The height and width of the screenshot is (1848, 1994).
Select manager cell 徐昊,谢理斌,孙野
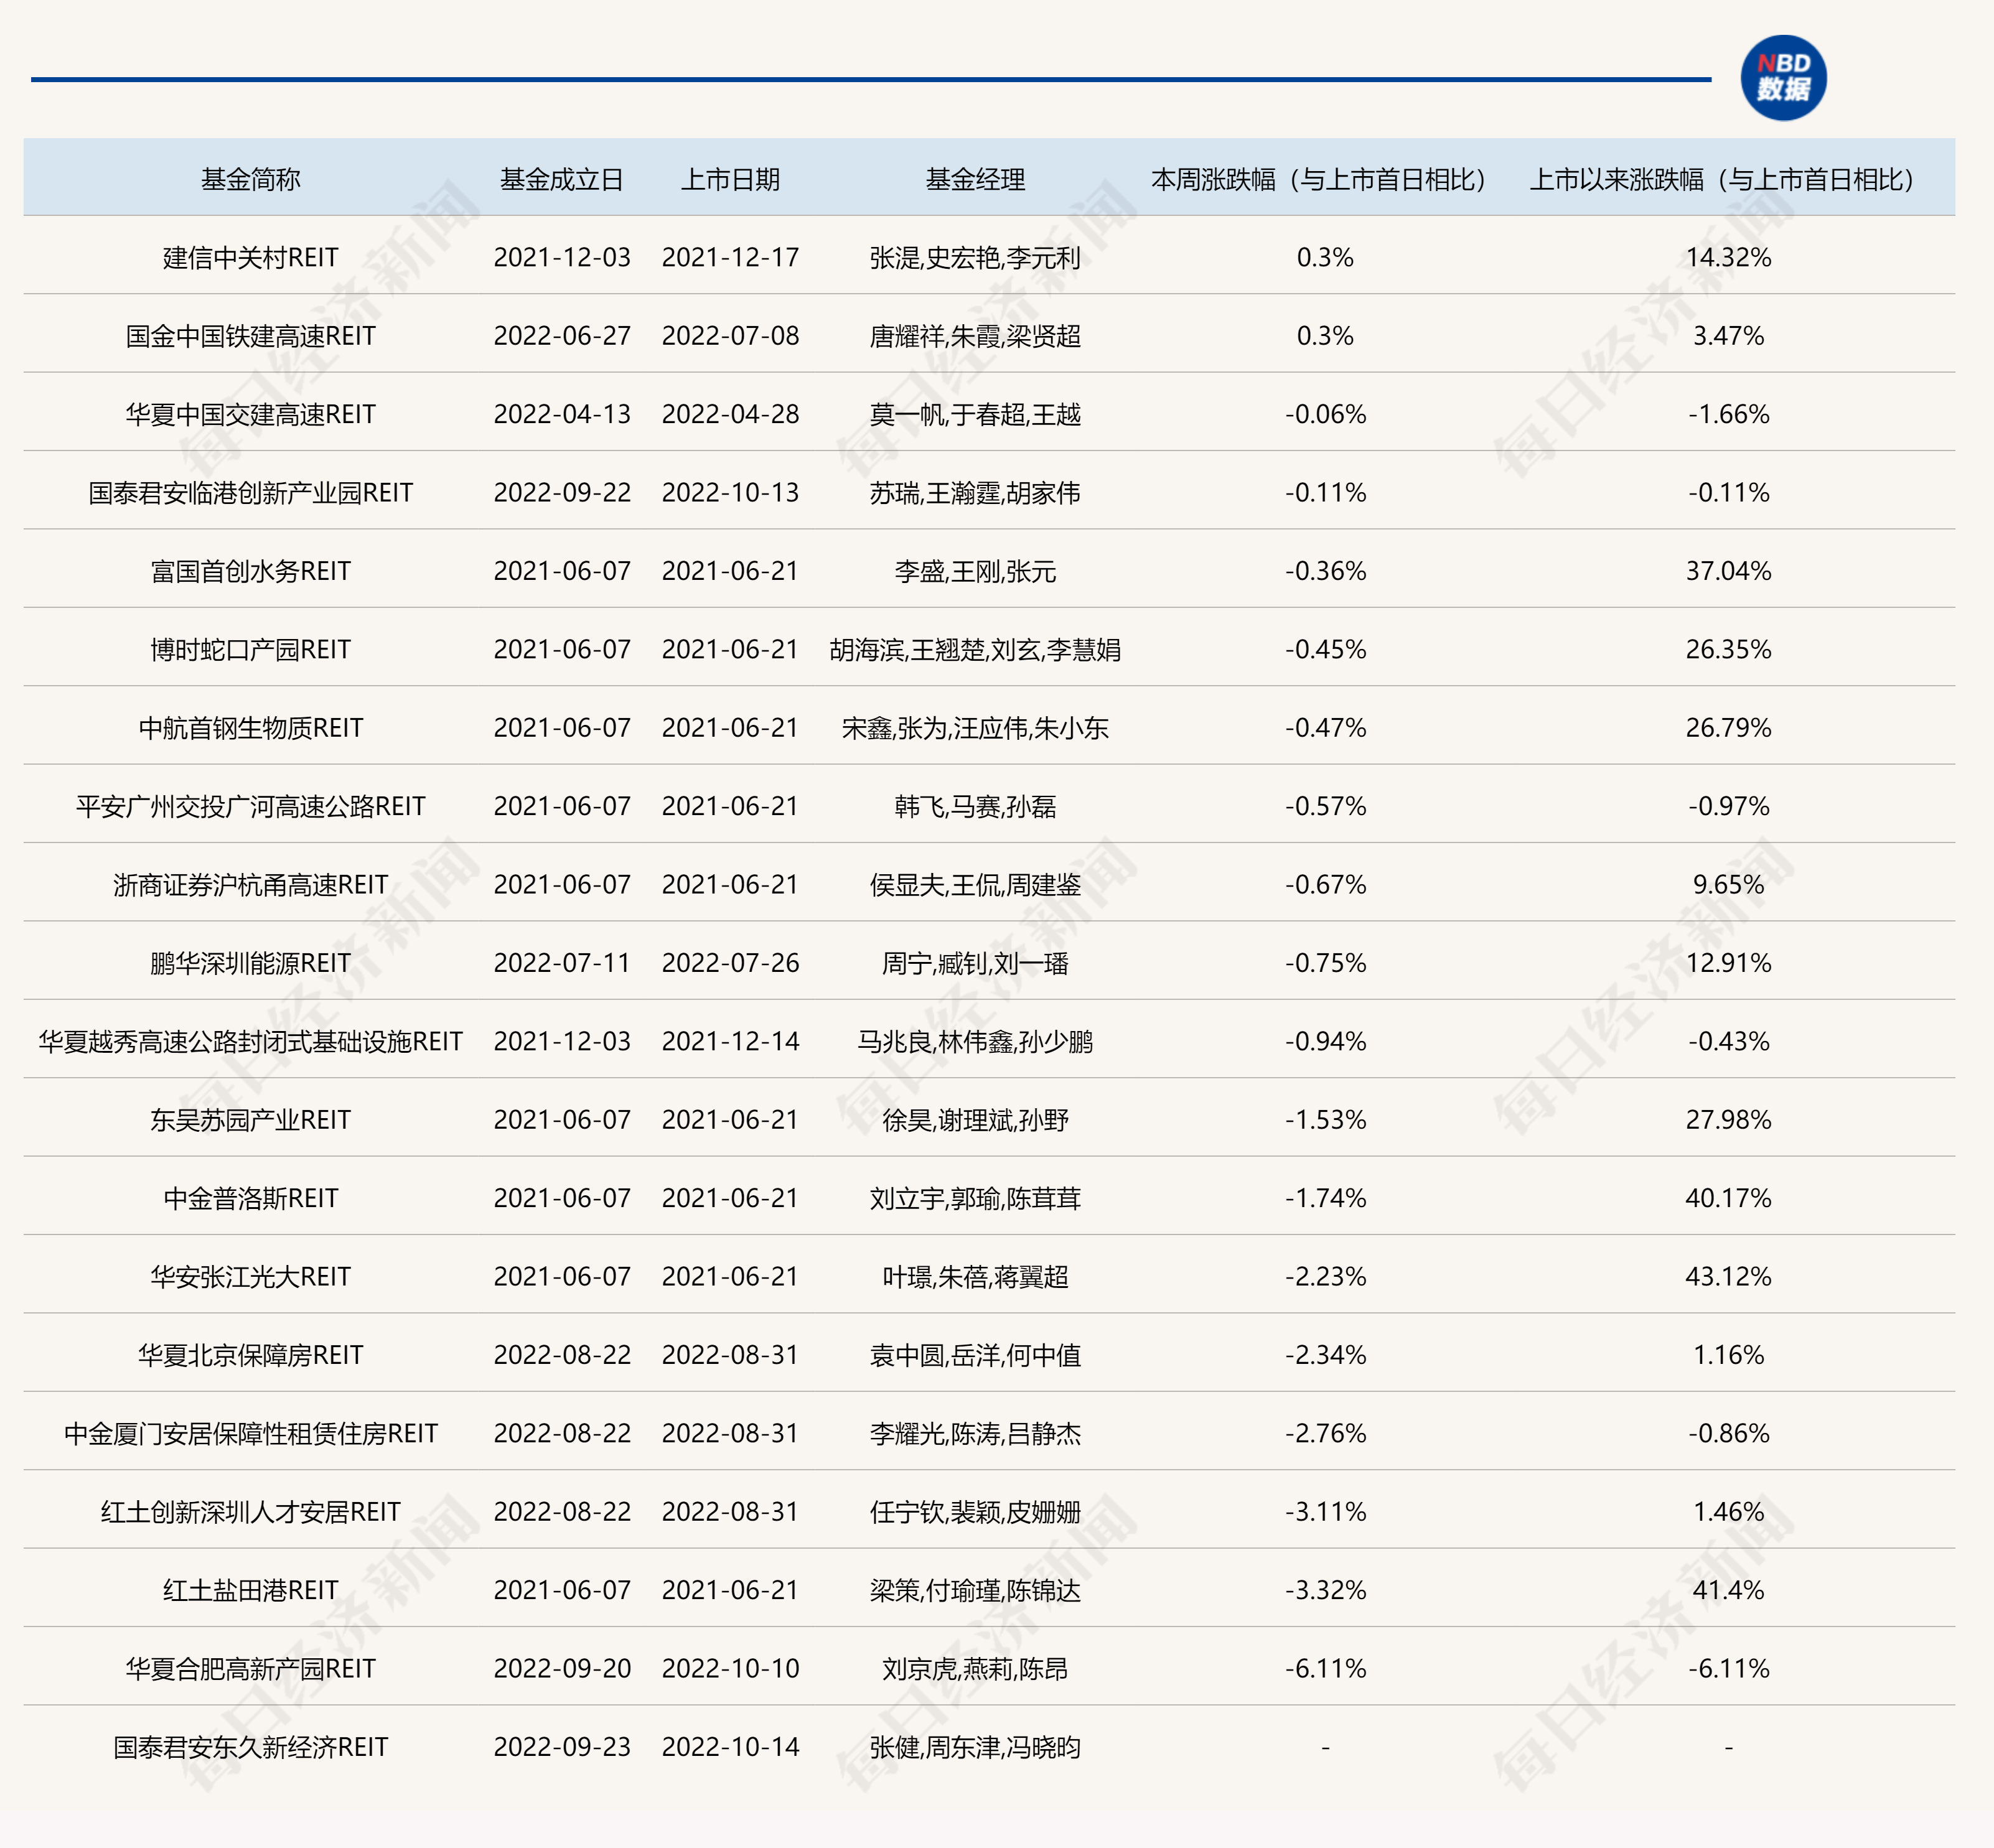[x=975, y=1120]
